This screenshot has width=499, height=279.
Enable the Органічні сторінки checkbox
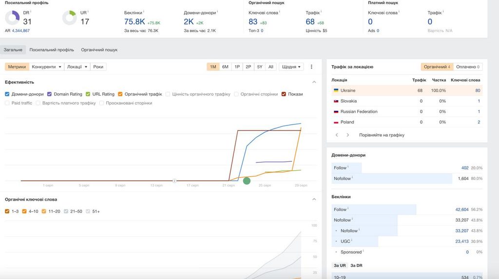click(236, 94)
